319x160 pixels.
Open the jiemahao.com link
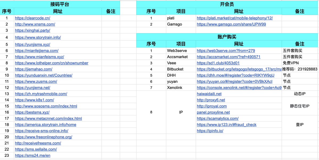coord(34,69)
